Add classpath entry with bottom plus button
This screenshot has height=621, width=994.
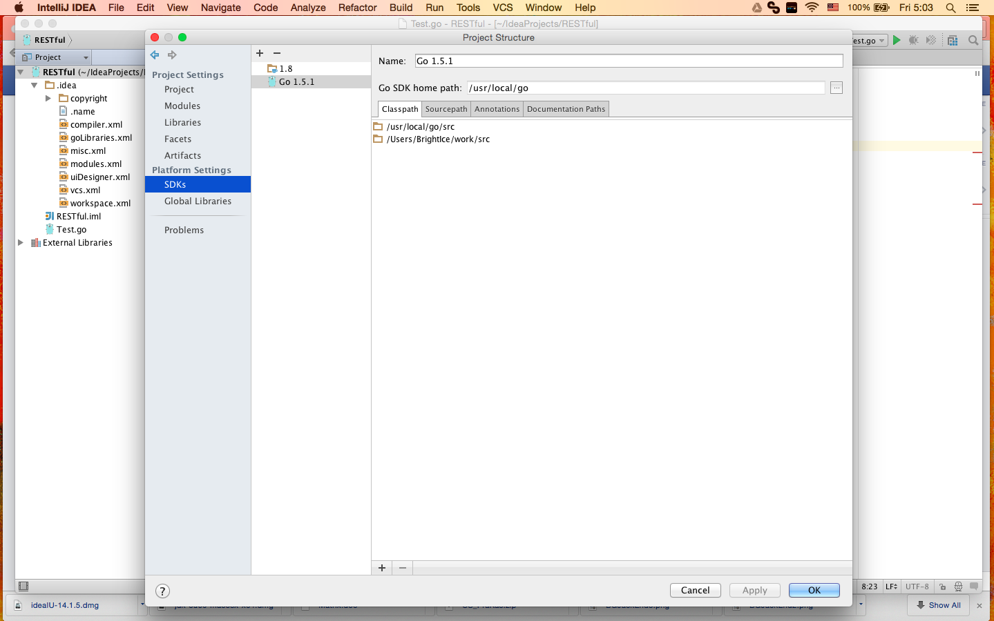(382, 568)
